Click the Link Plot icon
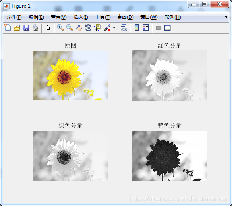Viewport: 232px width, 206px height. click(x=124, y=28)
